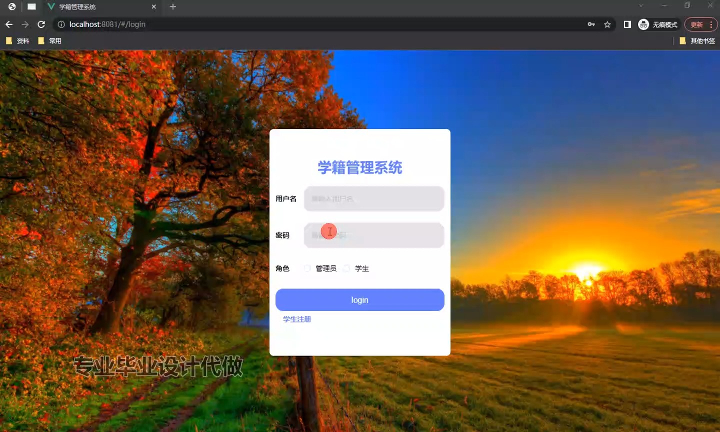Bookmark this page with the star icon
The width and height of the screenshot is (720, 432).
607,24
